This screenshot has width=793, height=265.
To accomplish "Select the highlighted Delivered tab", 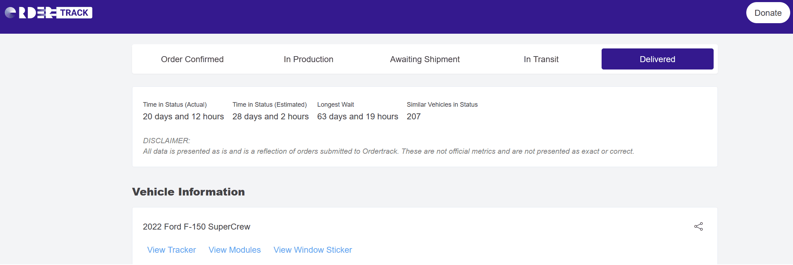I will (657, 59).
